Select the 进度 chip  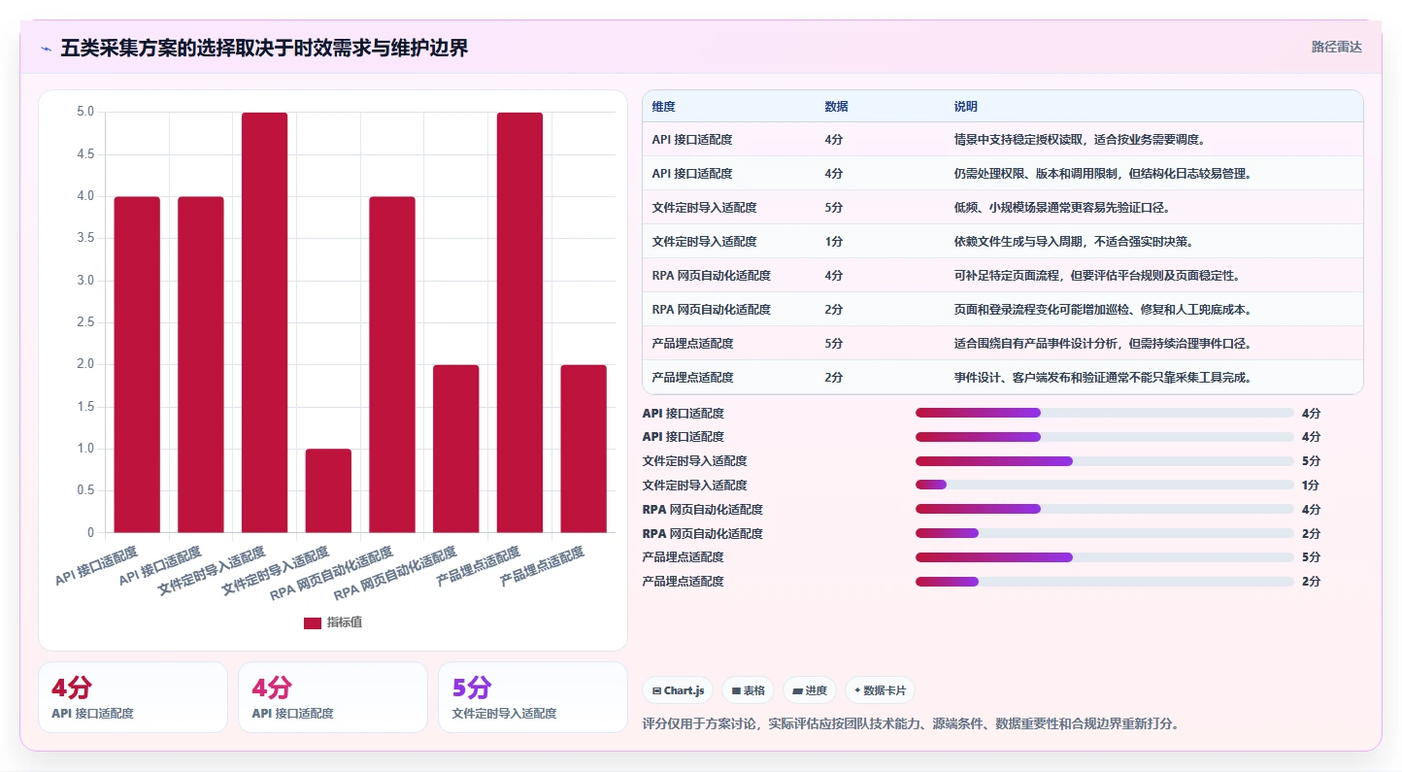click(x=810, y=690)
